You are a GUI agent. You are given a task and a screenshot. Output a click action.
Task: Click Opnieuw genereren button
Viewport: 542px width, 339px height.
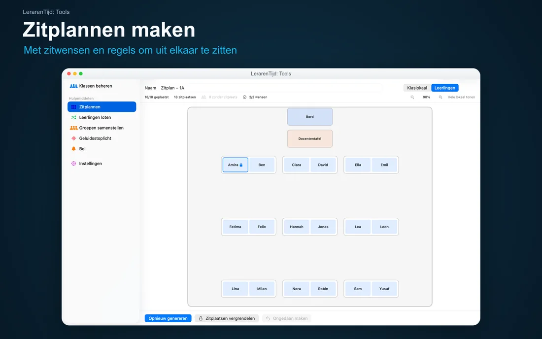(168, 318)
